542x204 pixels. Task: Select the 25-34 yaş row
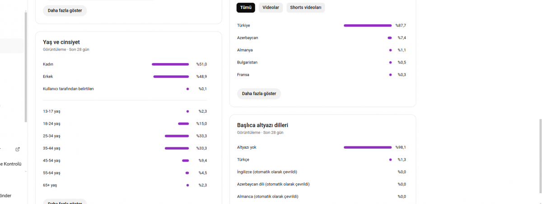(x=125, y=136)
